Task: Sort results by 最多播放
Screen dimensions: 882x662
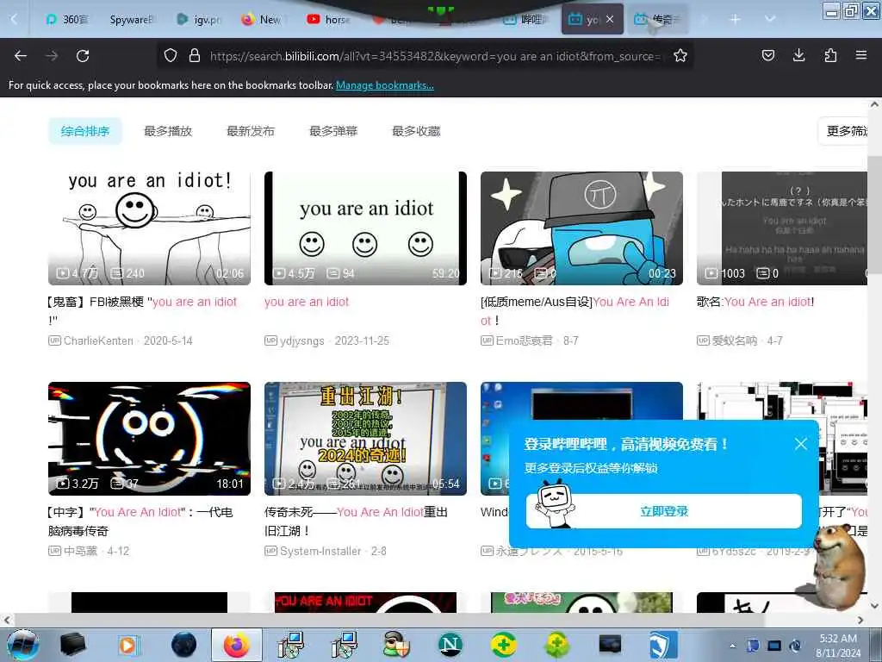Action: (x=168, y=131)
